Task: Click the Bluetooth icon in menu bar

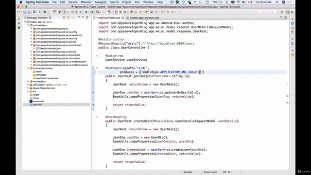Action: 227,2
